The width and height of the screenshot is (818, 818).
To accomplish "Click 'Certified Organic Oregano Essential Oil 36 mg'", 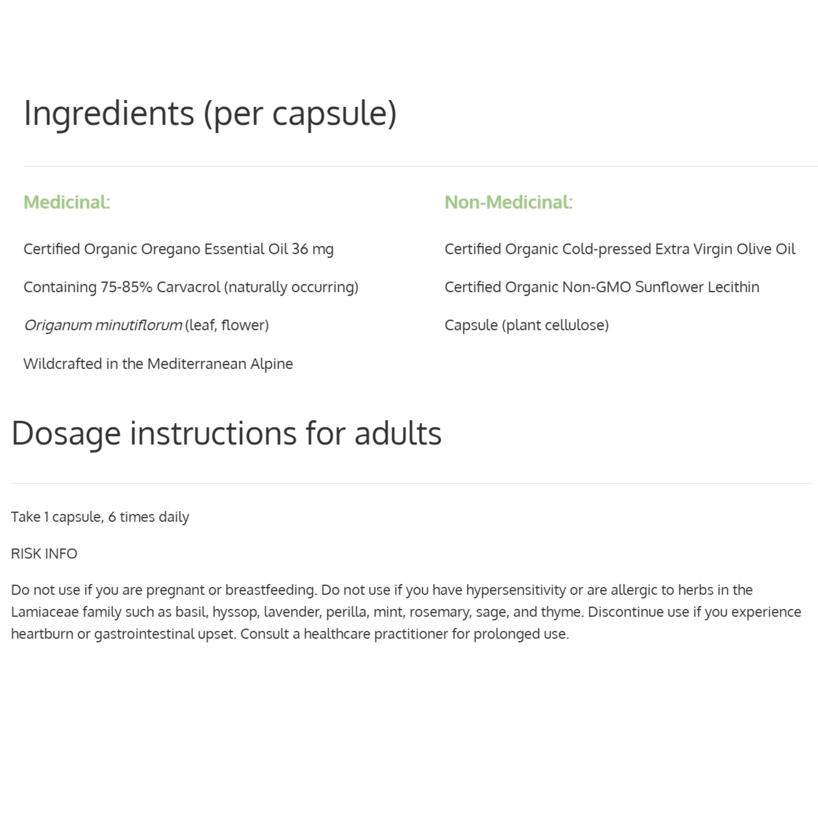I will click(x=179, y=249).
